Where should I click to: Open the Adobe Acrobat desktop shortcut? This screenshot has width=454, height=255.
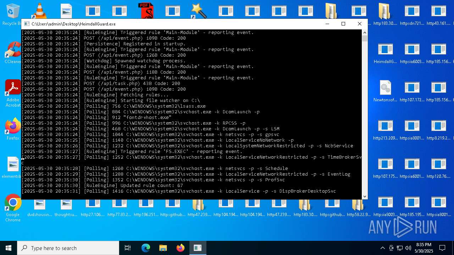(x=13, y=93)
